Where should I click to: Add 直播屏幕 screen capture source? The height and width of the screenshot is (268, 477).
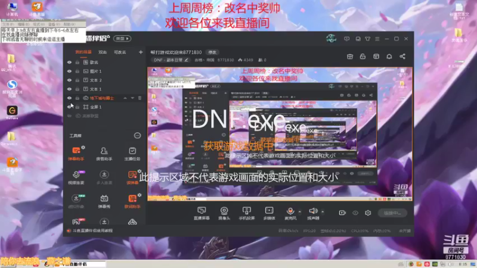point(202,213)
